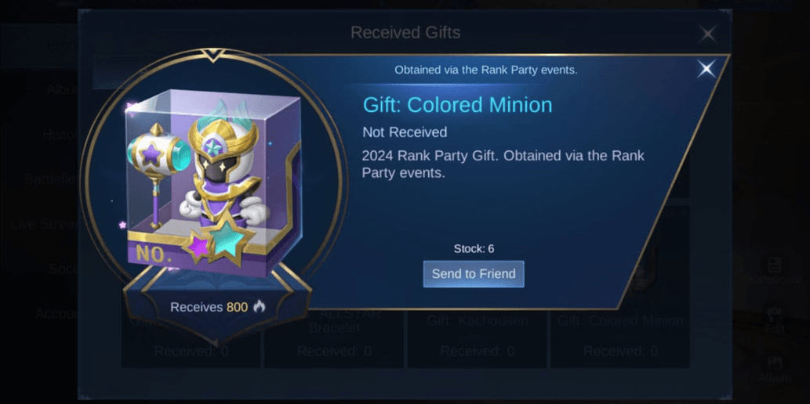Select the Colored Minion gift box image
This screenshot has height=404, width=810.
212,182
